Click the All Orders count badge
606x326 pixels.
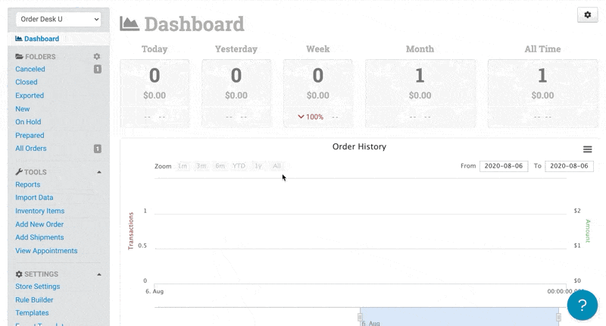(97, 149)
